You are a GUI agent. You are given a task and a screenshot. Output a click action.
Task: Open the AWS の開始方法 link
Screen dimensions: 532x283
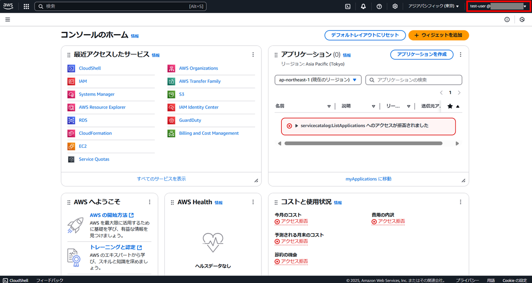pyautogui.click(x=112, y=215)
